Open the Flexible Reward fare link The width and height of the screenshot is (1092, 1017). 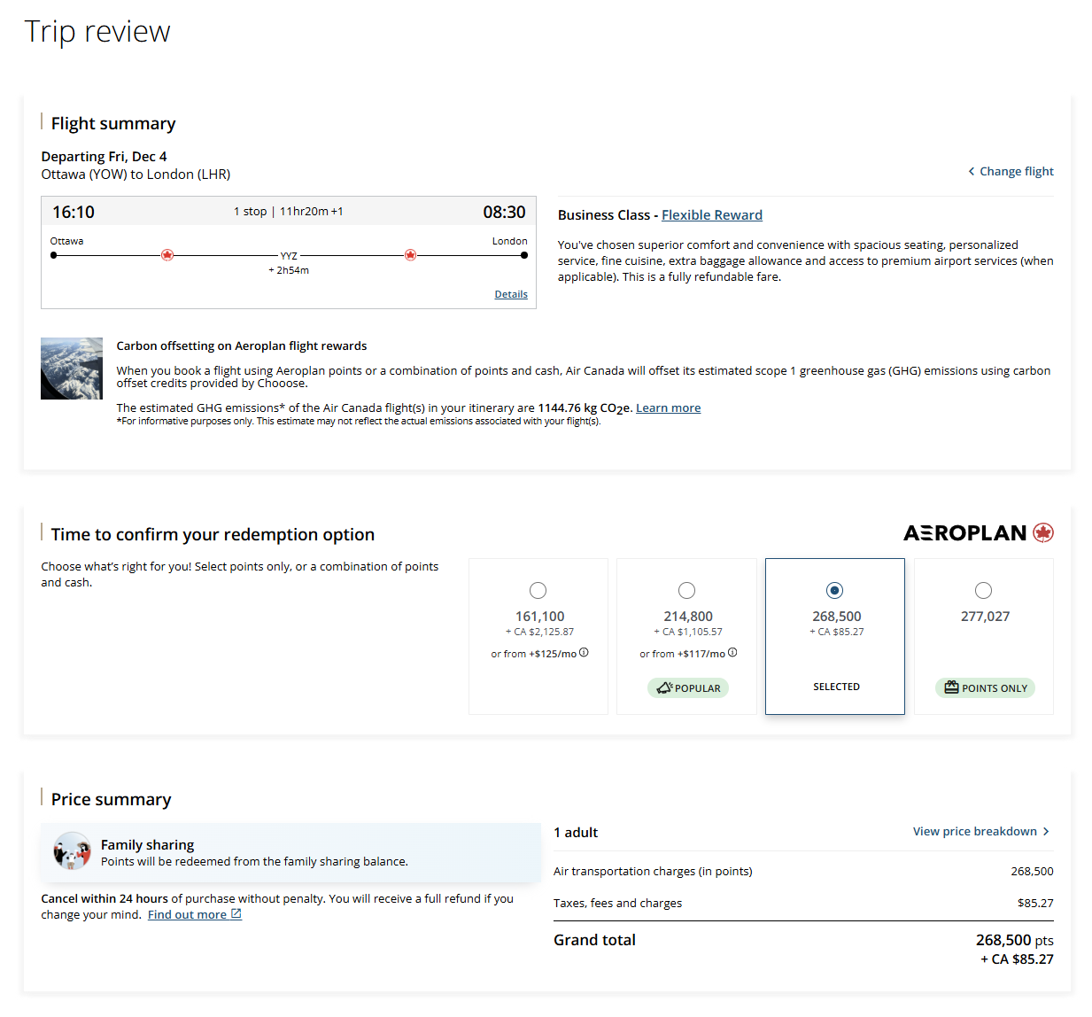click(711, 215)
